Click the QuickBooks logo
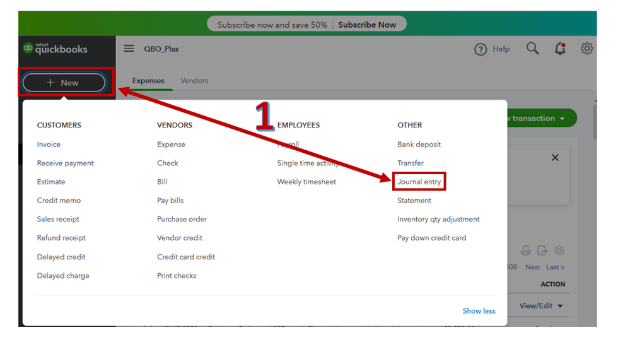The width and height of the screenshot is (630, 349). [55, 49]
